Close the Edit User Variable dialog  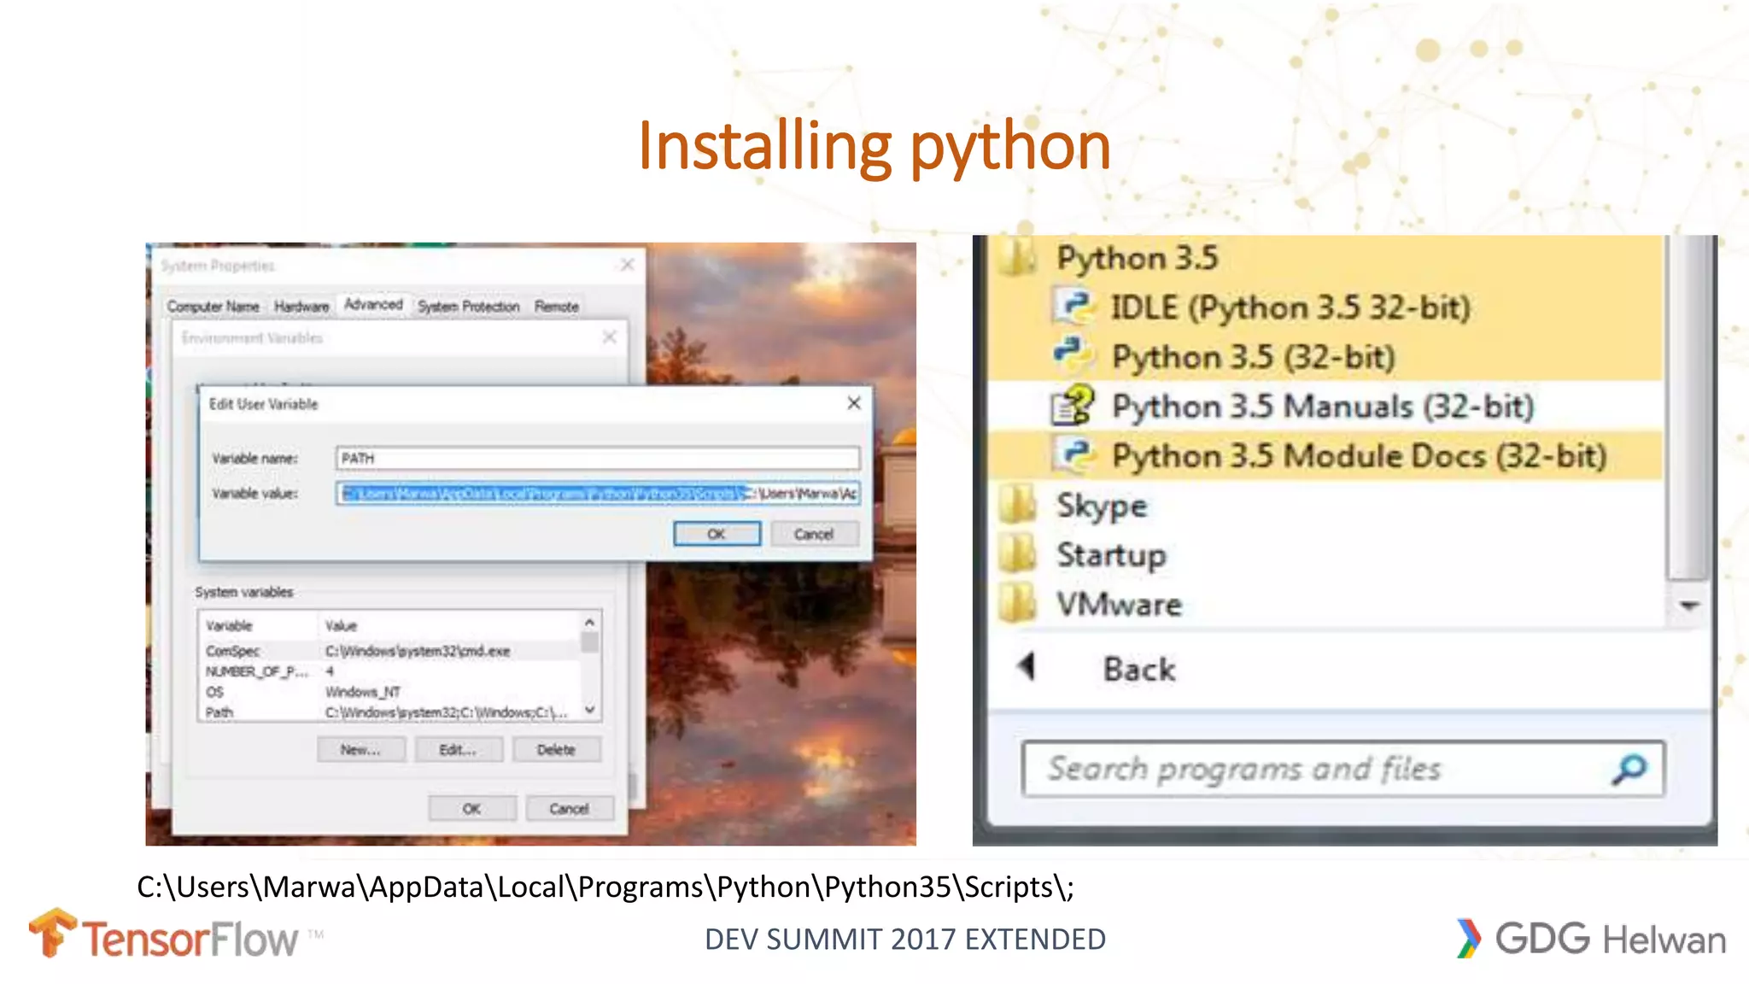click(x=854, y=402)
